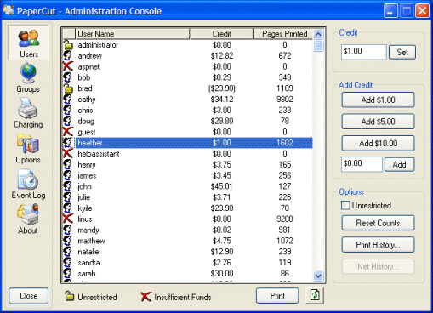
Task: Click the unrestricted lock icon beside administrator
Action: 68,45
